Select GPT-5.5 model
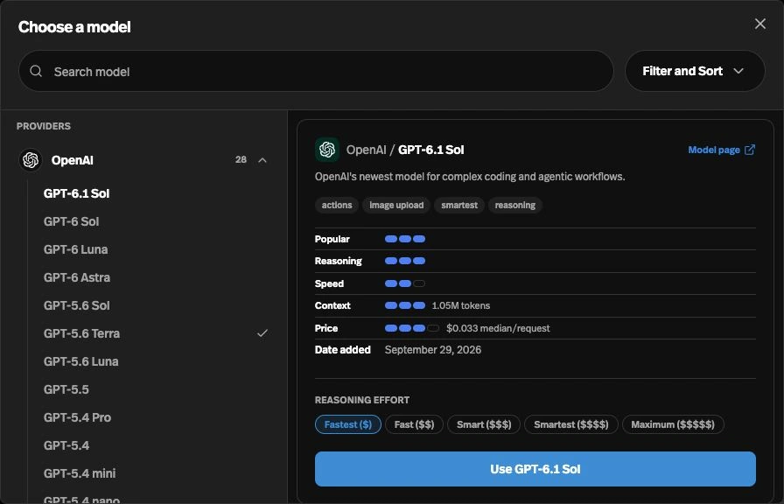 tap(66, 389)
